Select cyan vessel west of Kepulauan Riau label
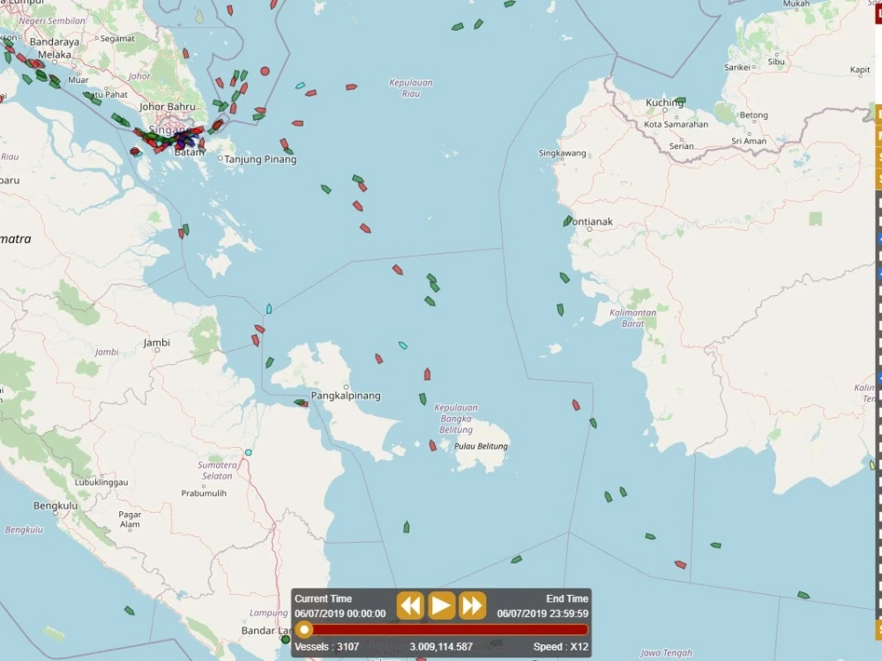Viewport: 882px width, 661px height. click(301, 86)
